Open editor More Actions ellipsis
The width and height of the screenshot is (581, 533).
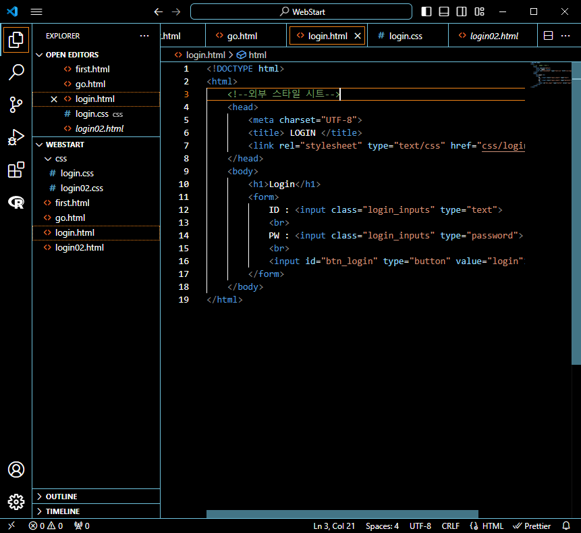(x=565, y=36)
